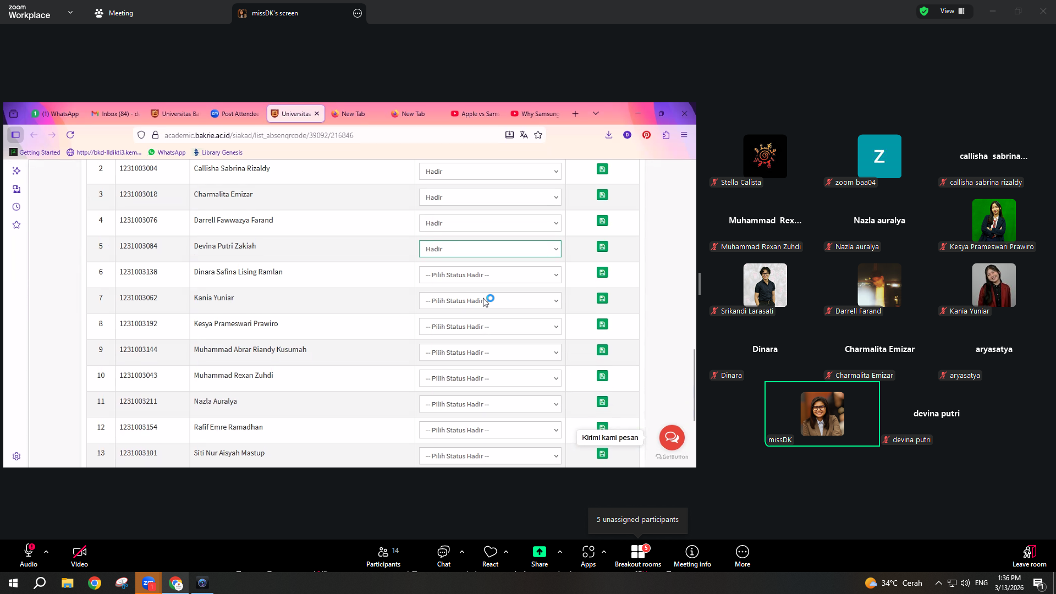Open status dropdown for Muhammad Abrar Riandy Kusumah
The height and width of the screenshot is (594, 1056).
(x=490, y=353)
